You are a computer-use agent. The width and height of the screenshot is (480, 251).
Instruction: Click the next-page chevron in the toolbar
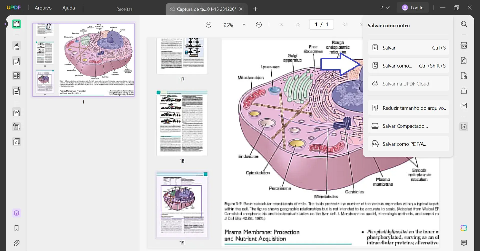[x=345, y=24]
